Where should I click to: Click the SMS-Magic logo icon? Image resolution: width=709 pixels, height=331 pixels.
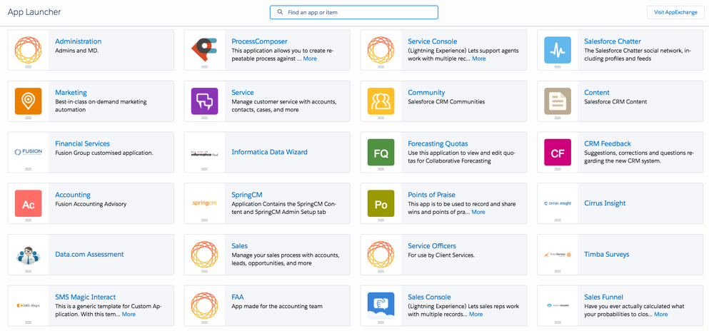(x=28, y=306)
